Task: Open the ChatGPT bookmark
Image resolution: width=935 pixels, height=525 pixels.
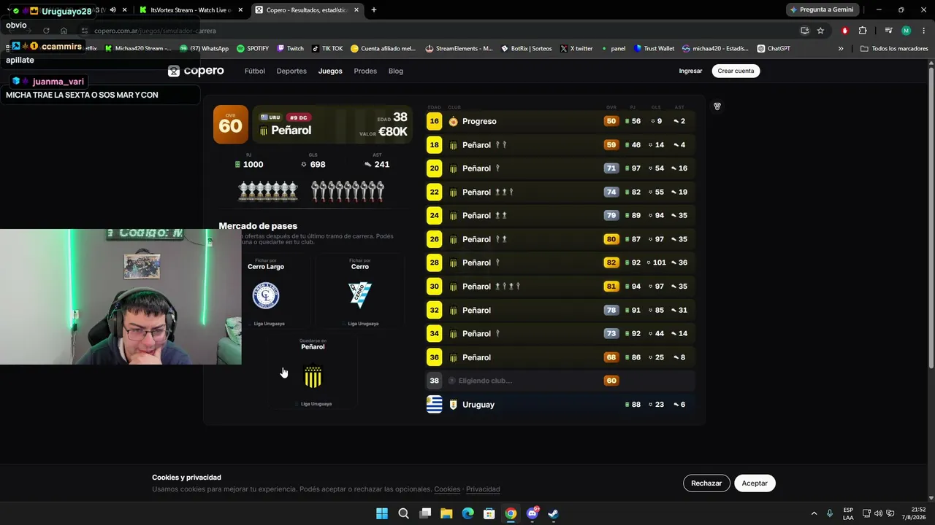Action: point(774,49)
